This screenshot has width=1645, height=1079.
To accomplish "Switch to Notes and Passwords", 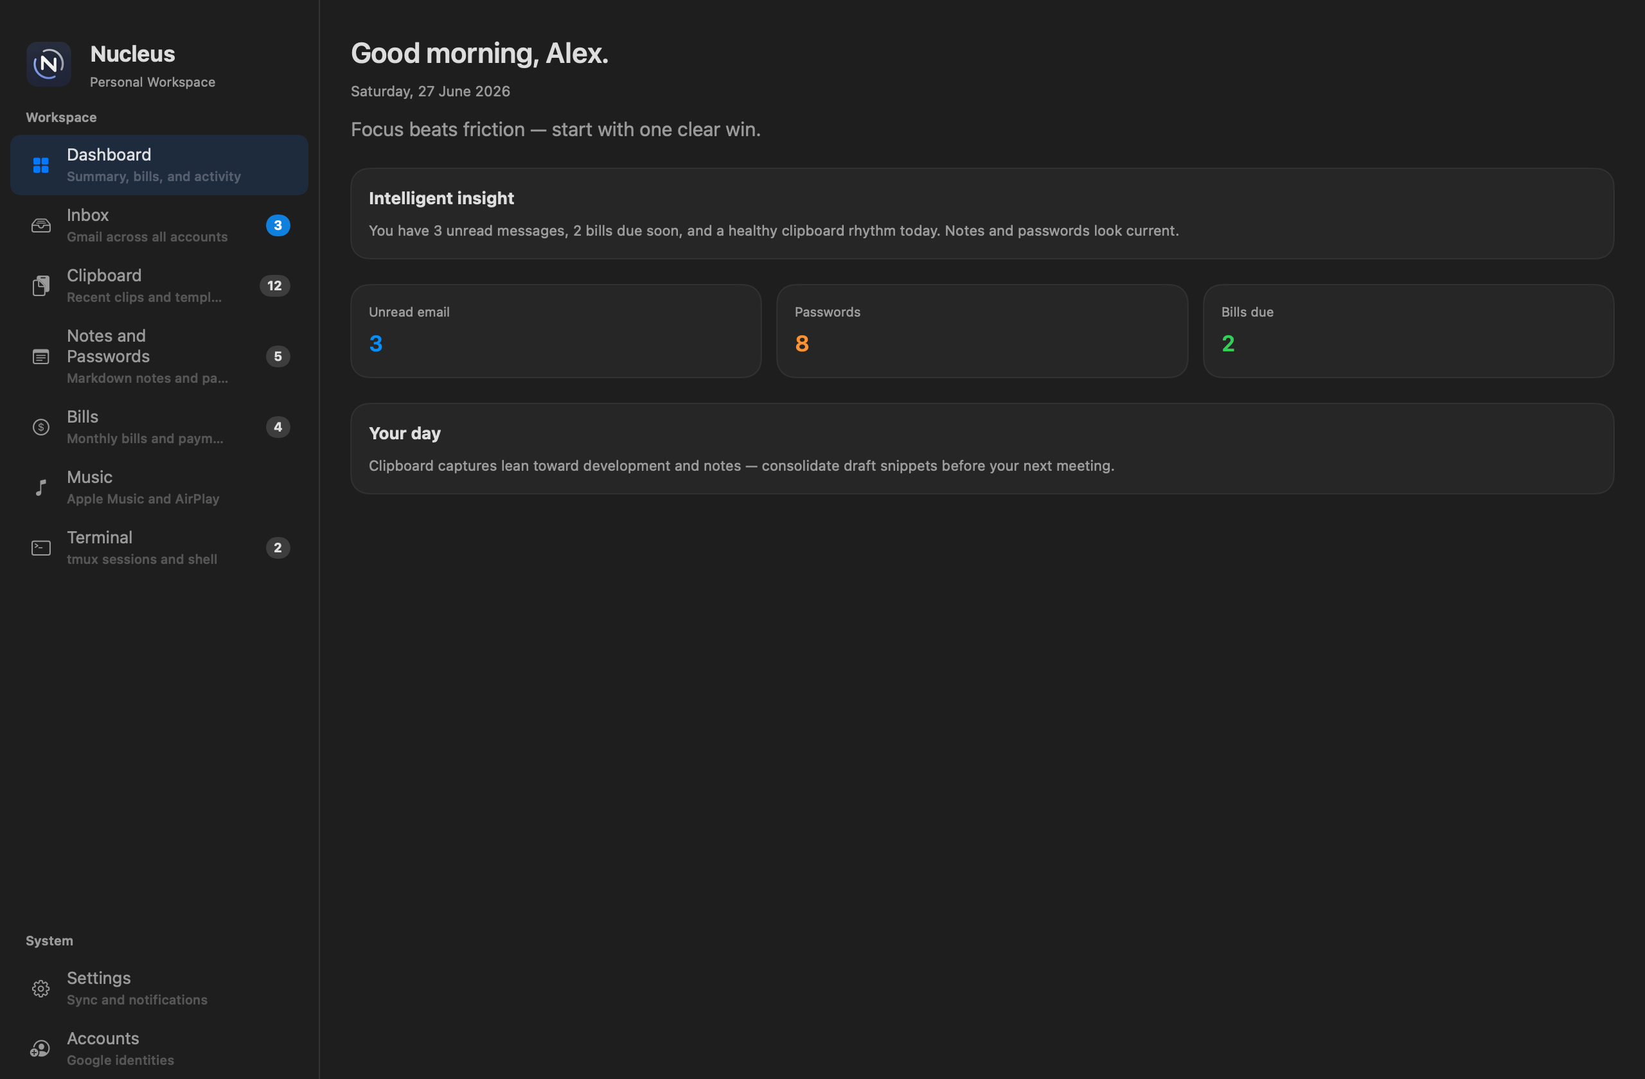I will point(159,356).
